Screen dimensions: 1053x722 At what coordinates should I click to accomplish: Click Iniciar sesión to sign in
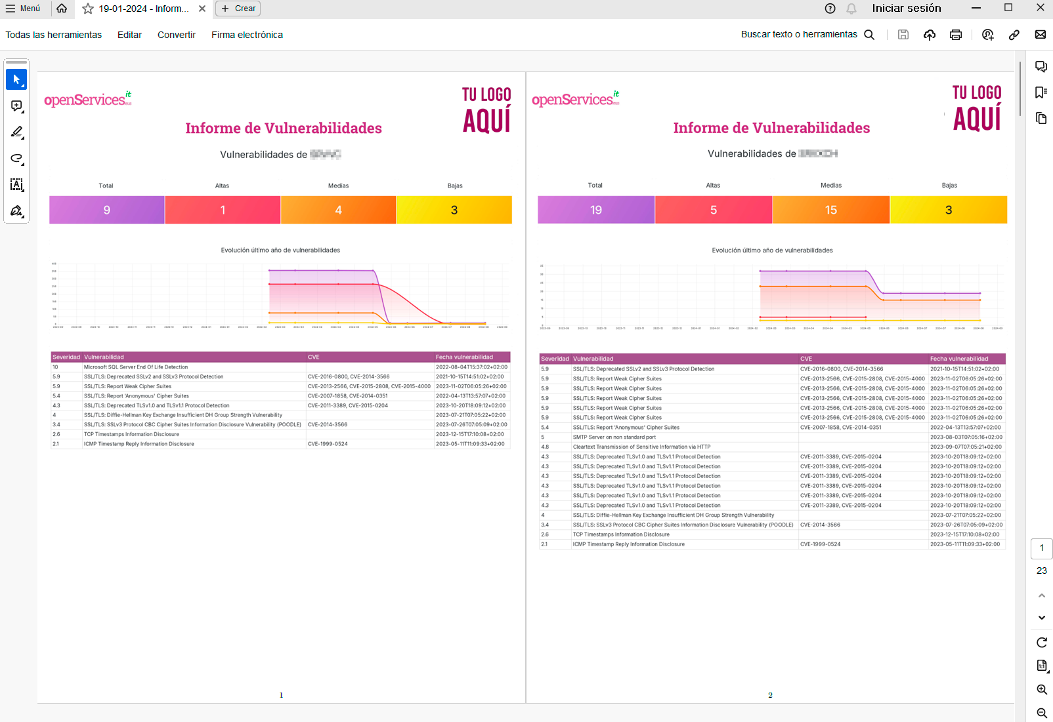pos(906,9)
